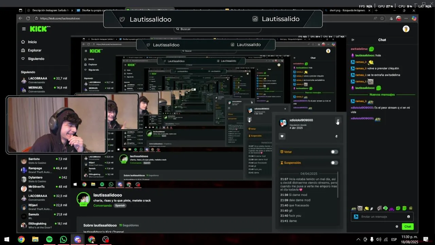The image size is (435, 245).
Task: Select LACOBRAAA 32,5 mil channel row
Action: pyautogui.click(x=44, y=197)
